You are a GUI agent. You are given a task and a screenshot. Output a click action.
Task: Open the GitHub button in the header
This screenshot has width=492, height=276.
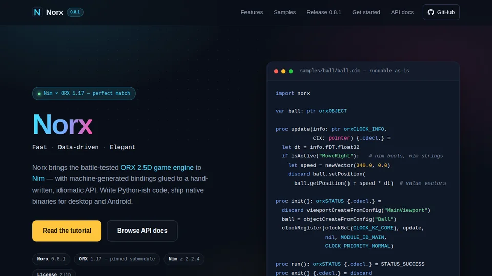[441, 12]
